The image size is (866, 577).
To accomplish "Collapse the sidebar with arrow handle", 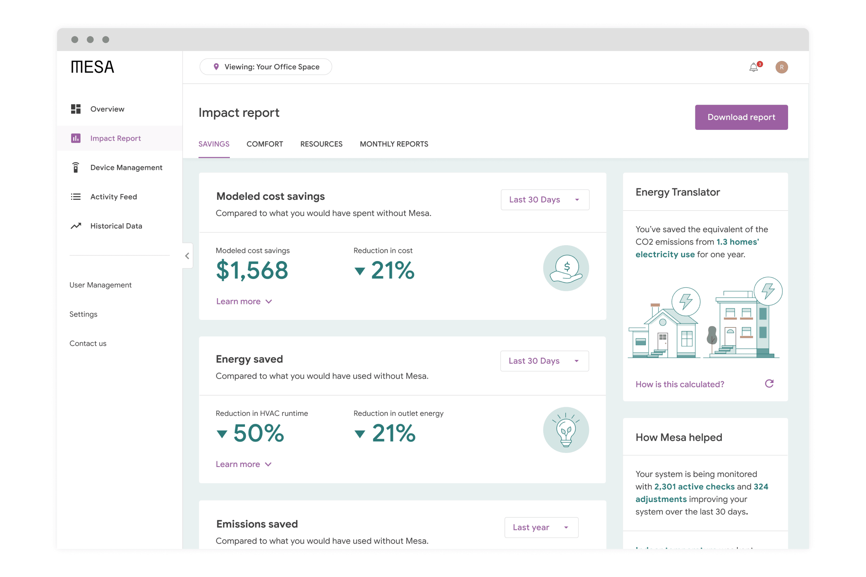I will 187,256.
